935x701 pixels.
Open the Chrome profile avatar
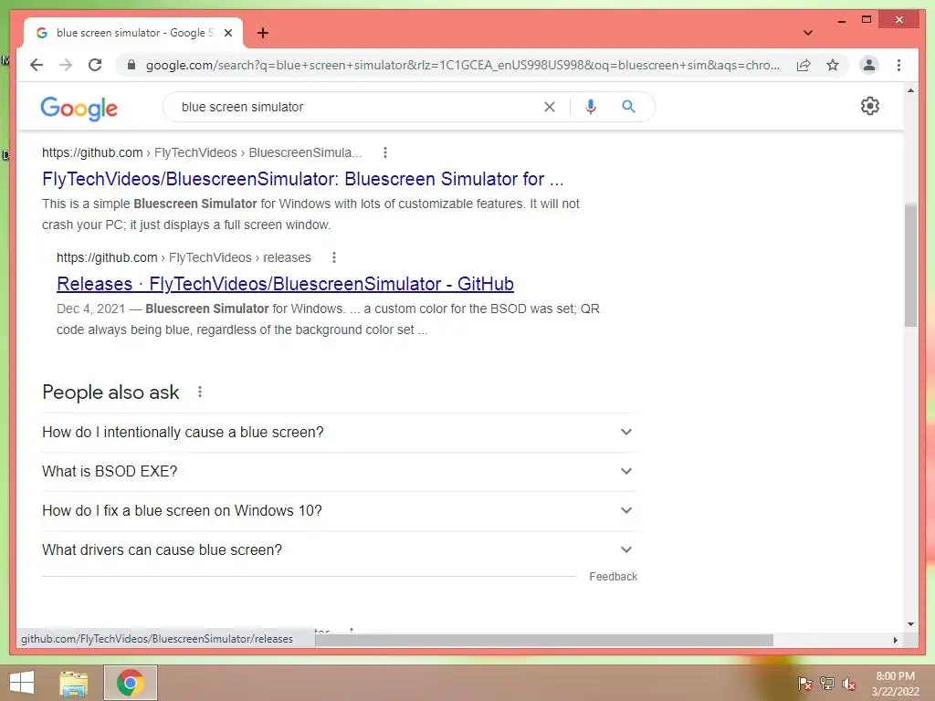pos(869,65)
